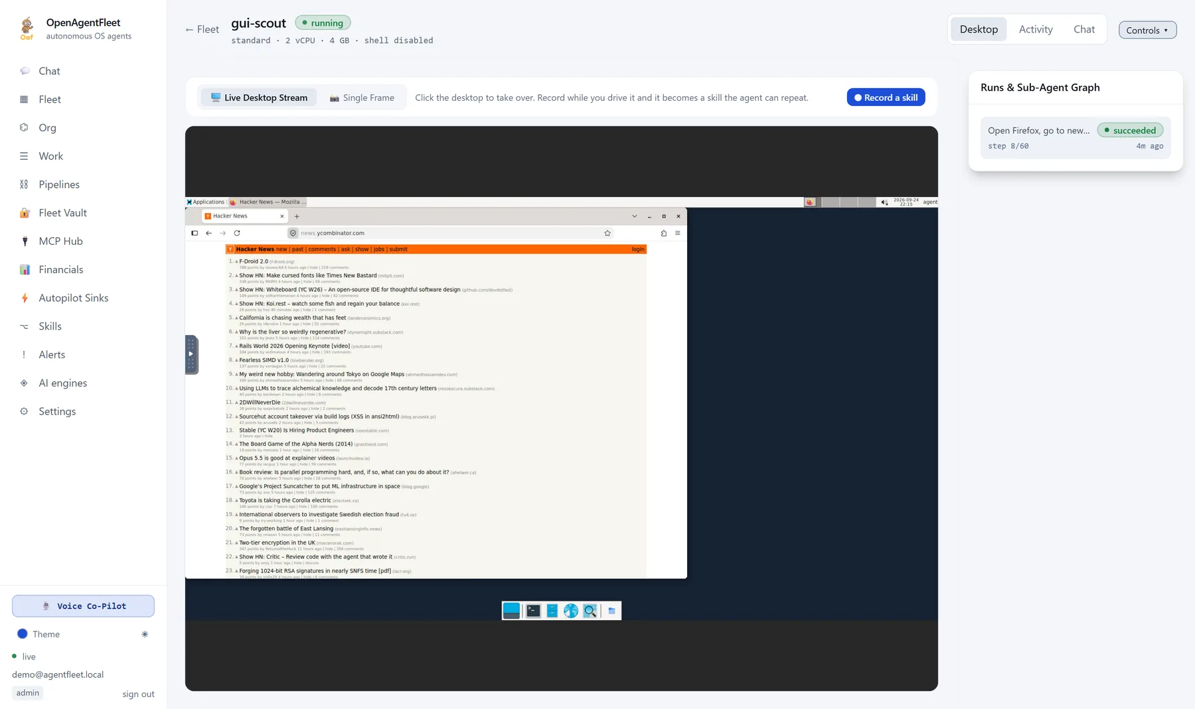Open story 'Fearless SIMD v1.0'
The image size is (1195, 709).
click(264, 360)
